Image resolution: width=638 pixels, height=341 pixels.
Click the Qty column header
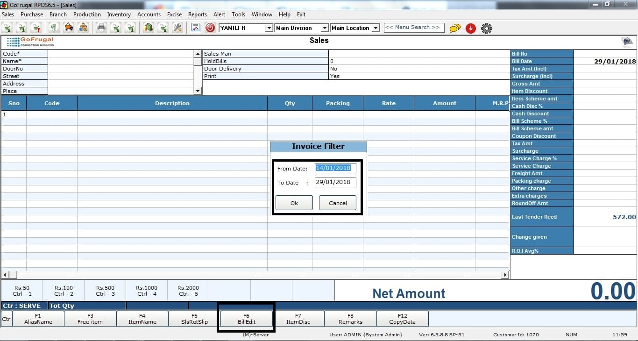[290, 103]
